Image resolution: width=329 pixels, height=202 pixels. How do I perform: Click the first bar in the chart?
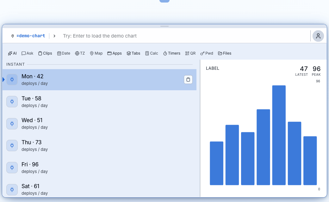pyautogui.click(x=216, y=163)
